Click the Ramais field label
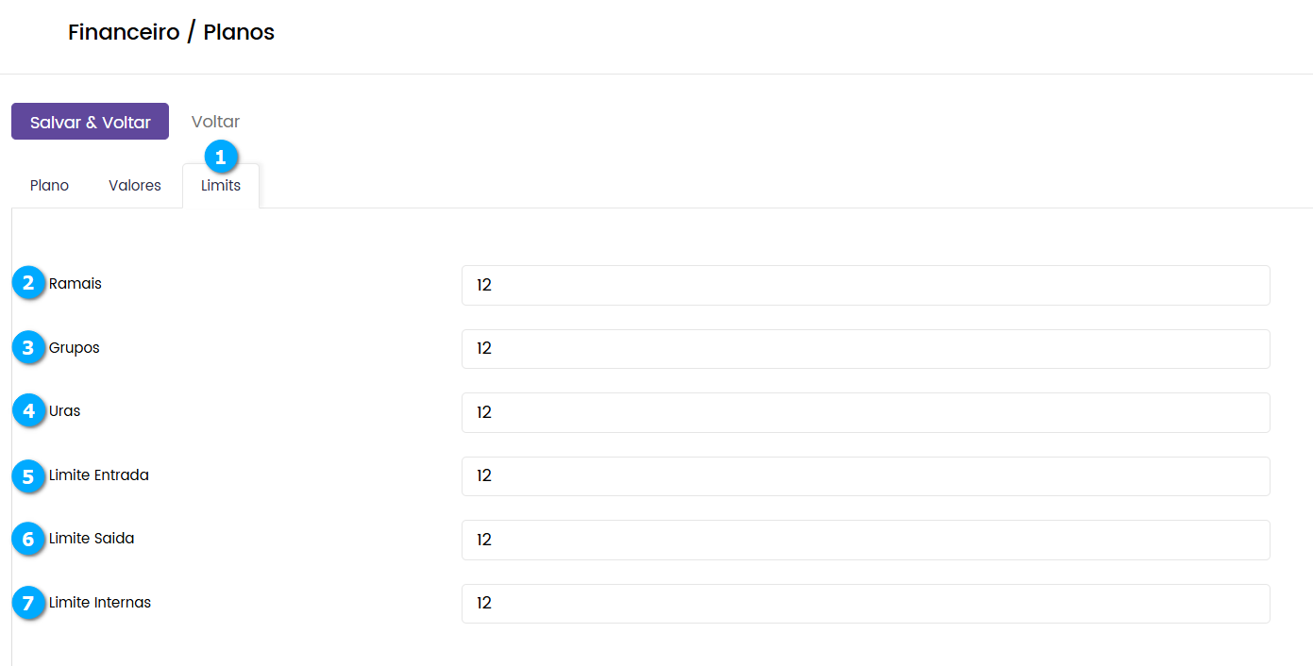1313x666 pixels. [x=76, y=284]
